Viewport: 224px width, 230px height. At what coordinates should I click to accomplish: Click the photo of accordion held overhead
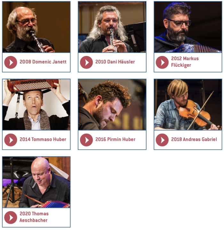pyautogui.click(x=36, y=104)
